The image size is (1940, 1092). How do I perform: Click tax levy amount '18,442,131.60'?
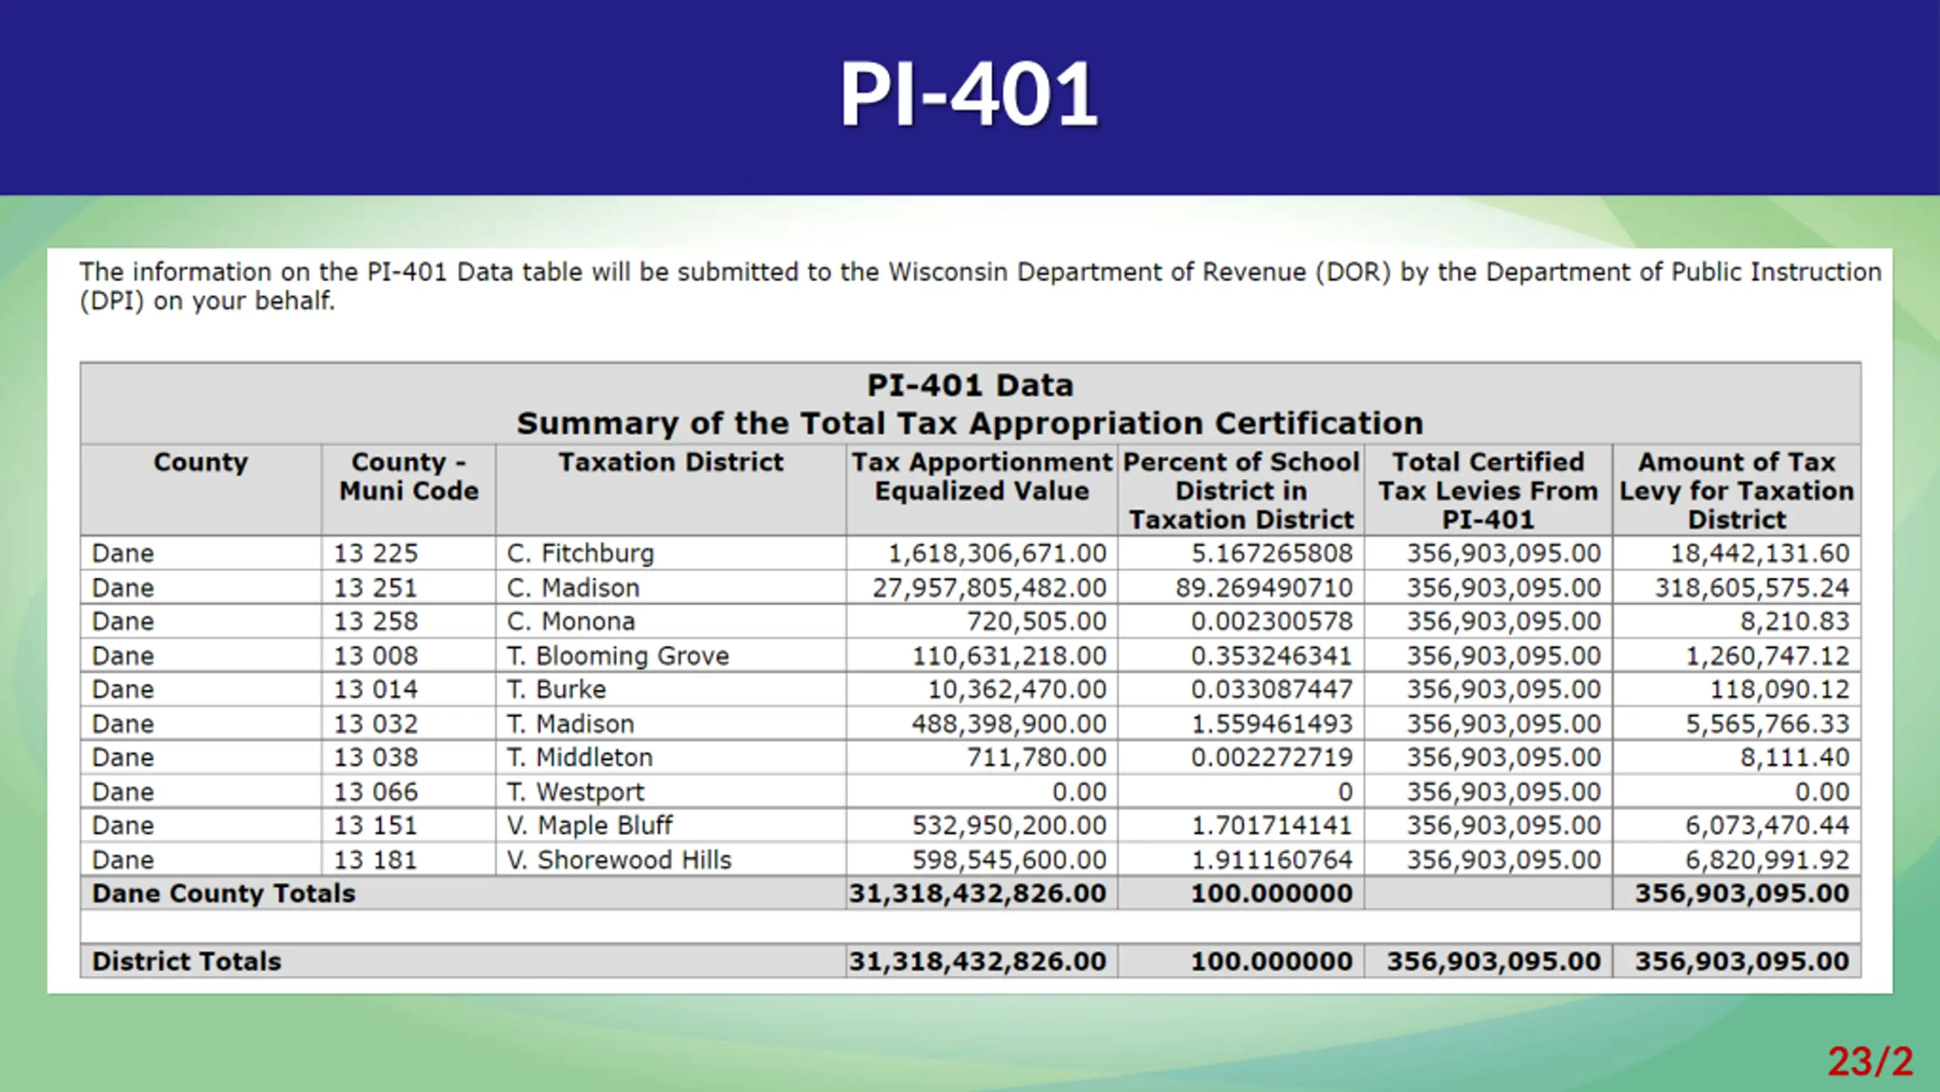pyautogui.click(x=1760, y=553)
